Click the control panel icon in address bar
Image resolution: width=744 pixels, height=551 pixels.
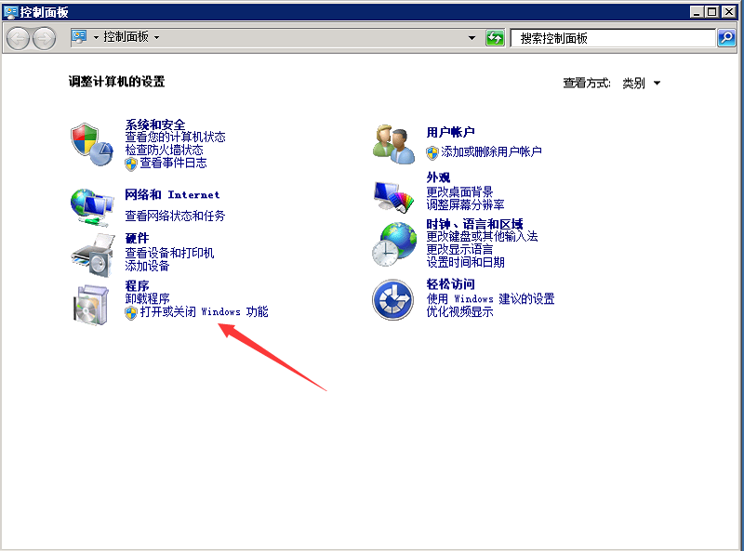pos(79,36)
